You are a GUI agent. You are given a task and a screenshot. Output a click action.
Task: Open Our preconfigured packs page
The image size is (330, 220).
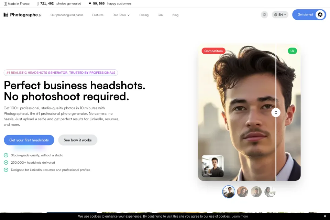(67, 15)
